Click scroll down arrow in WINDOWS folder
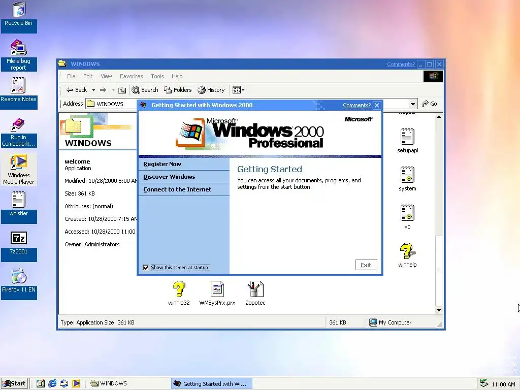520x390 pixels. point(438,310)
